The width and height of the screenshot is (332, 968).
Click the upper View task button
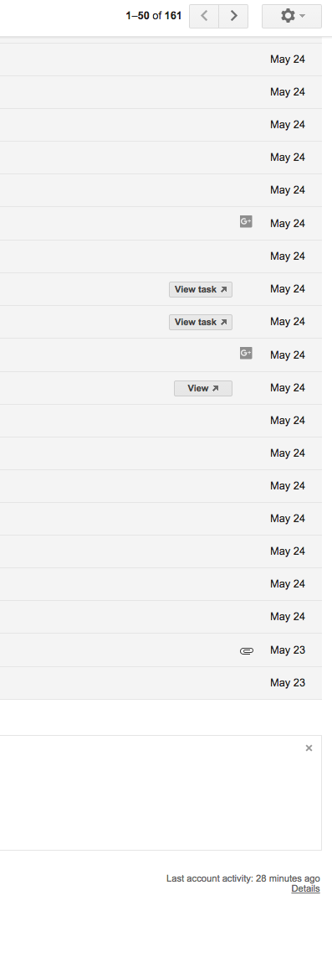click(x=201, y=289)
